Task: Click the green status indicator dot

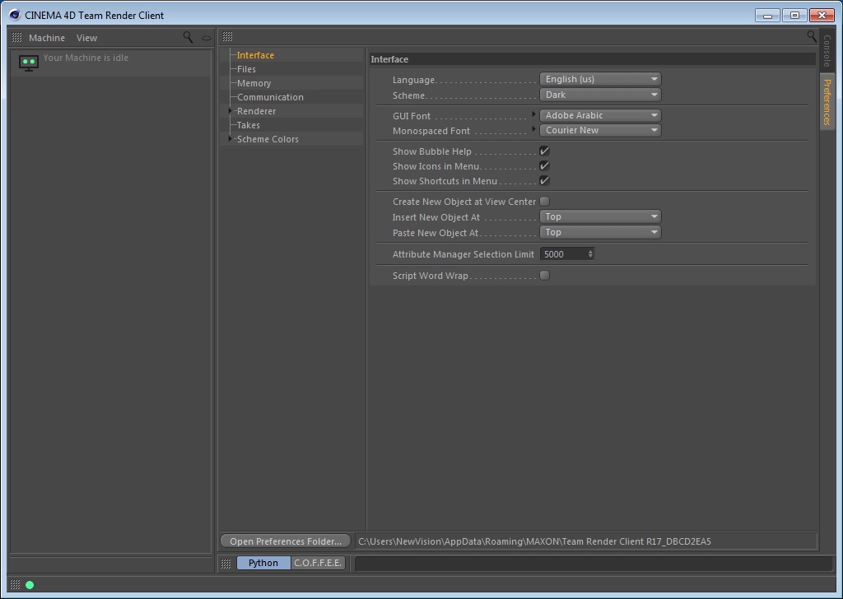Action: [30, 585]
